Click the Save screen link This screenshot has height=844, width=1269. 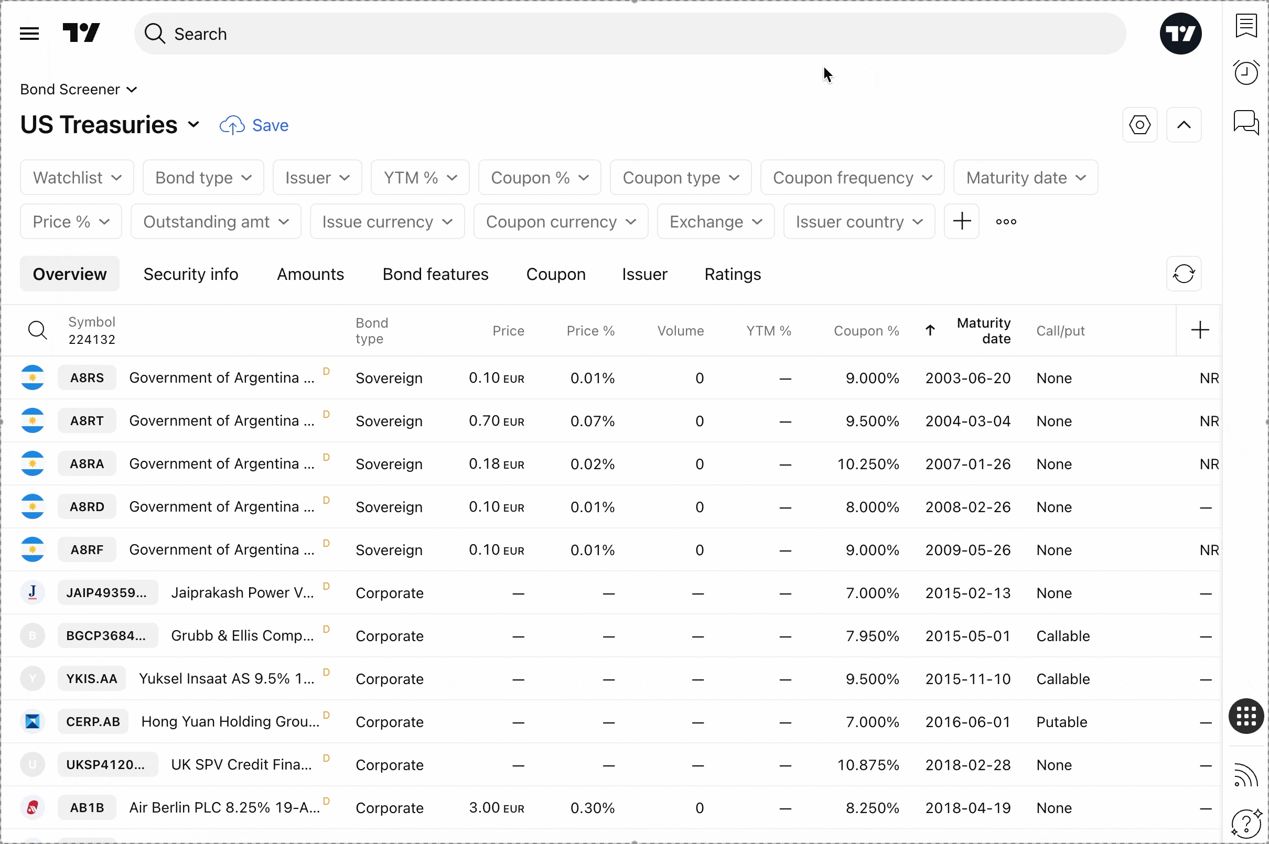[254, 125]
